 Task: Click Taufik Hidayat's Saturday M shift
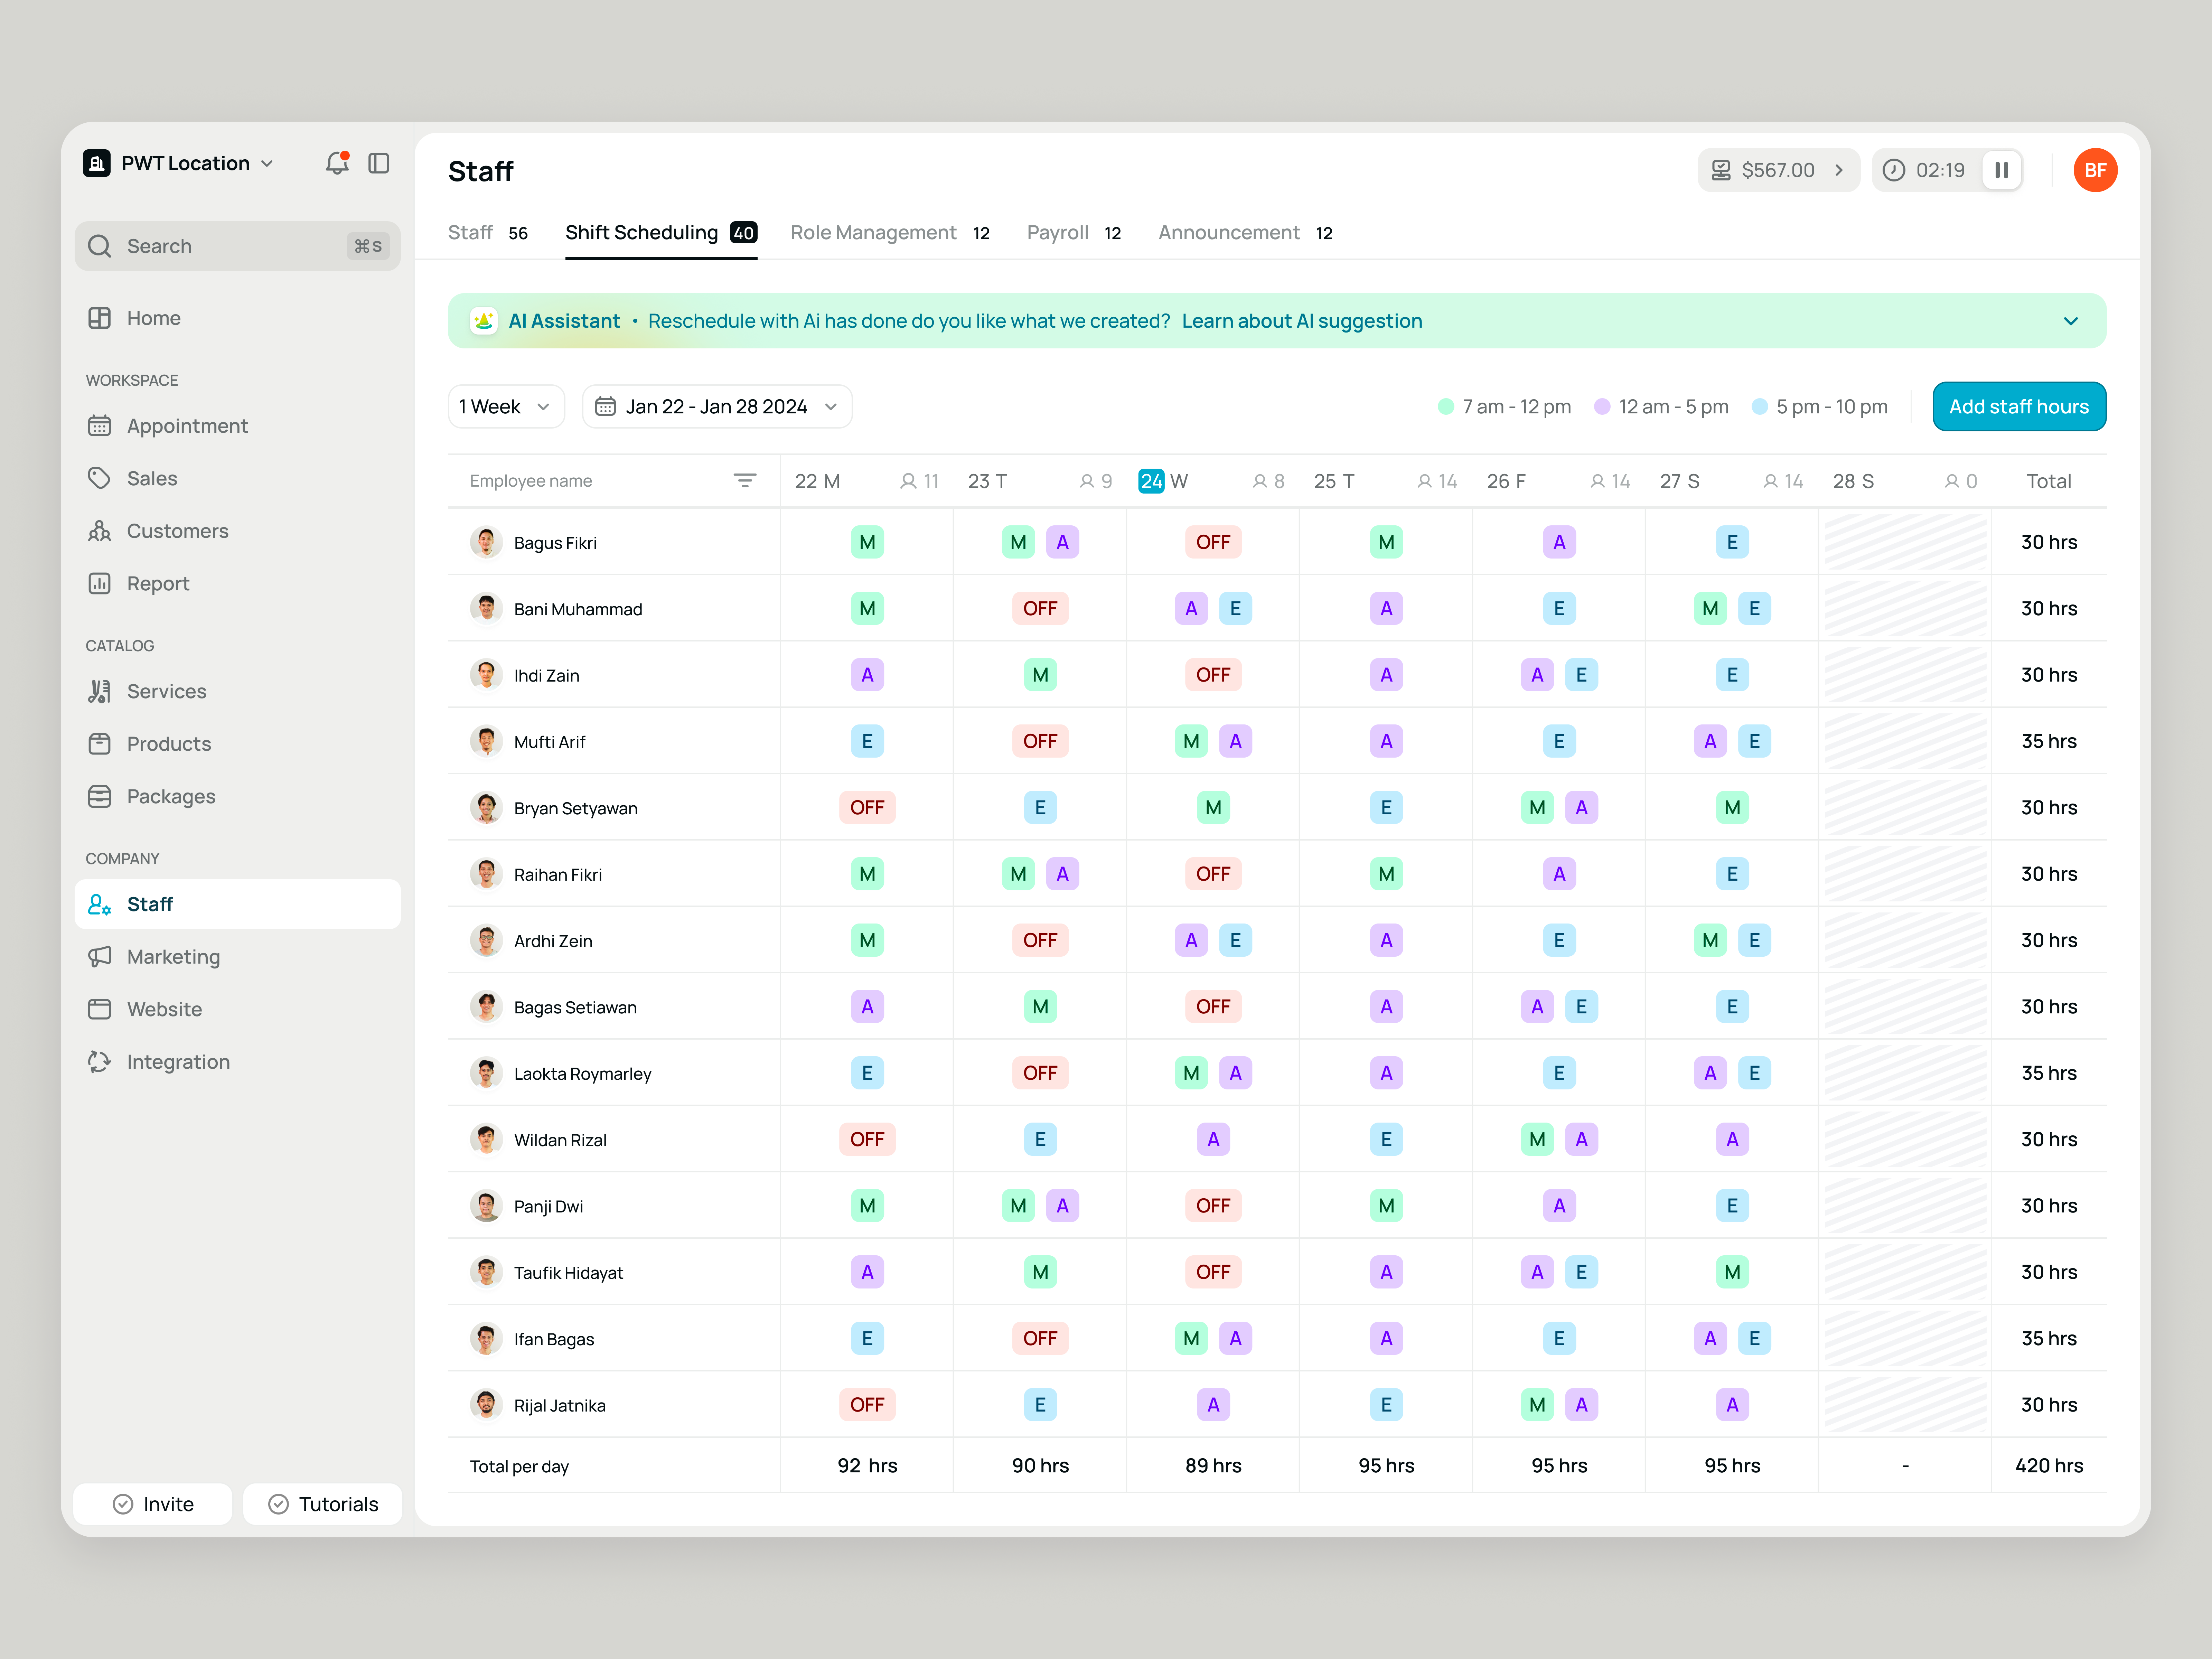(x=1732, y=1272)
